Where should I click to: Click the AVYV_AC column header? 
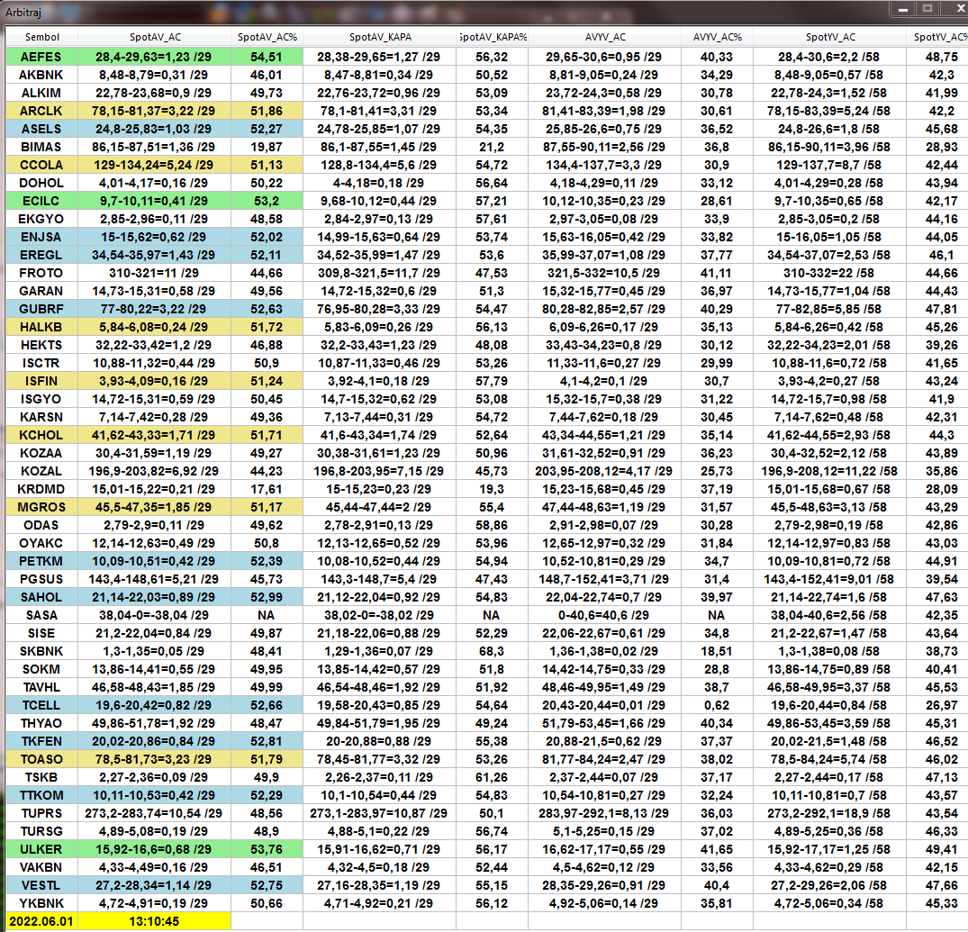(x=605, y=37)
